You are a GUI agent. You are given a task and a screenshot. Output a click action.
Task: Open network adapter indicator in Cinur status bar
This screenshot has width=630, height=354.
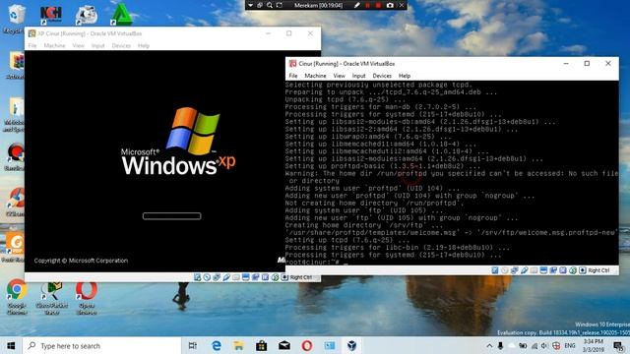[515, 270]
